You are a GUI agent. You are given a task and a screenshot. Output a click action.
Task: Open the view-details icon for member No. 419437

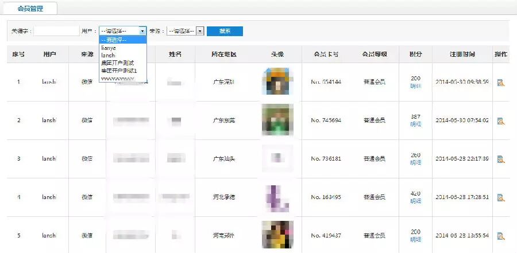click(501, 236)
